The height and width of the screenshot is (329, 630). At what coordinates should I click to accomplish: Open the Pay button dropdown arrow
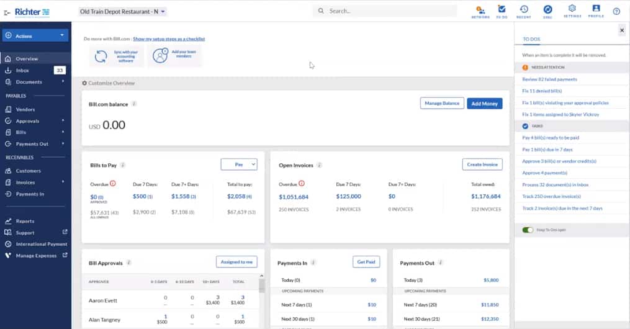pyautogui.click(x=253, y=164)
